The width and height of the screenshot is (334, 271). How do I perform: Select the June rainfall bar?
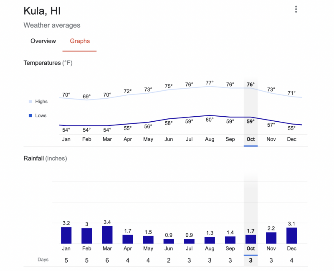169,241
